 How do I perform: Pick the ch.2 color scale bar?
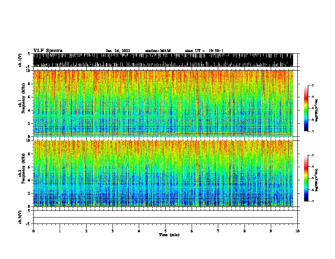click(306, 178)
